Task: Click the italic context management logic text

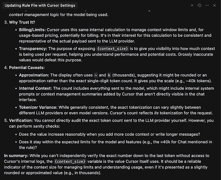Action: (34, 15)
